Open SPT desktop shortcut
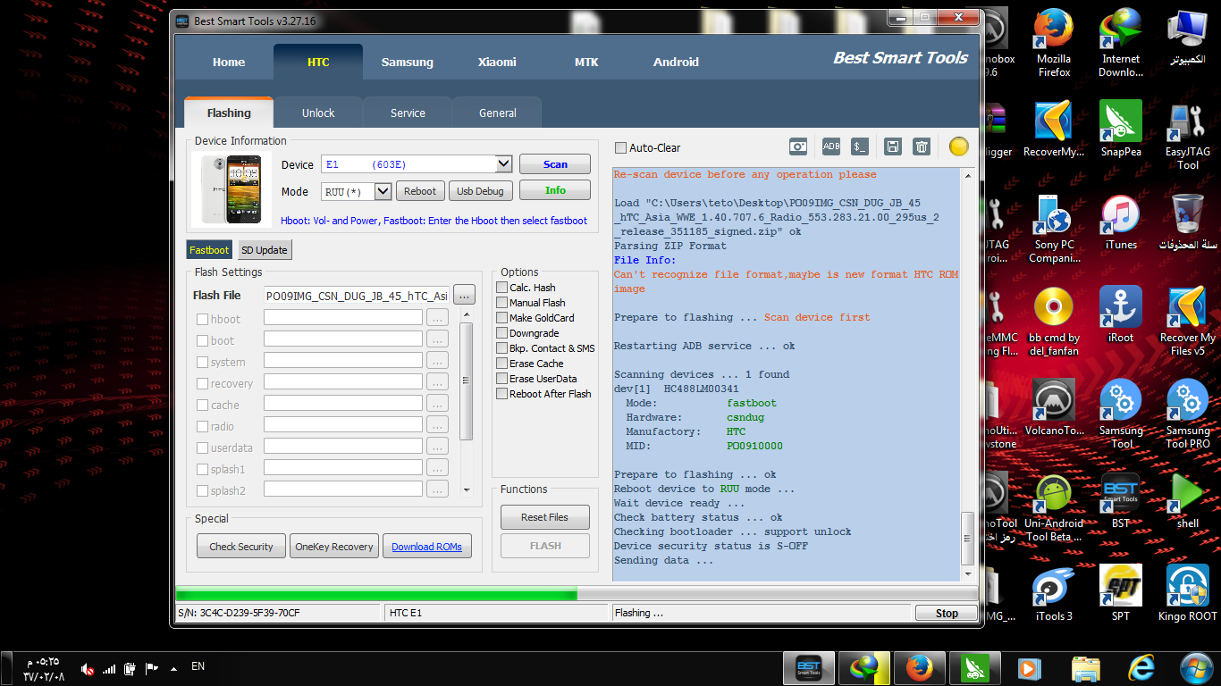This screenshot has height=686, width=1221. pos(1121,594)
